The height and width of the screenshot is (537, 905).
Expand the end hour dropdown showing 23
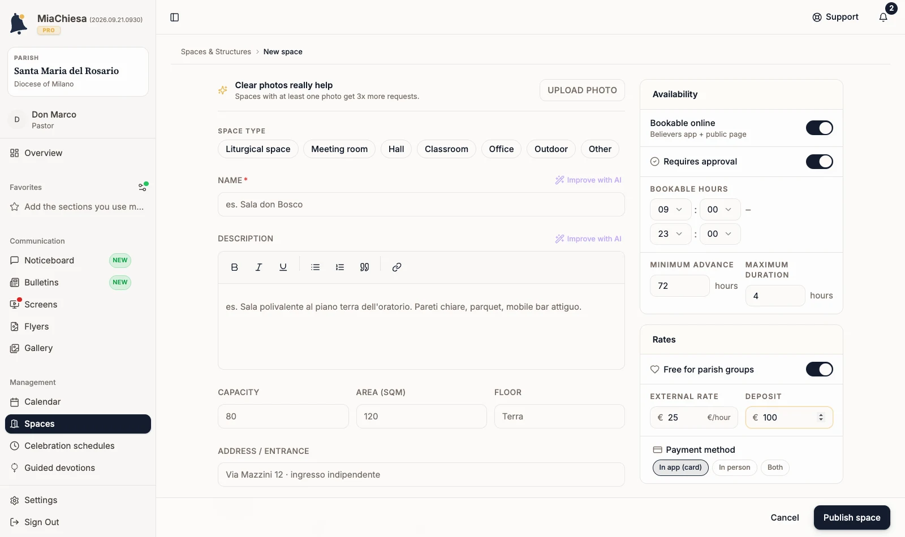pyautogui.click(x=670, y=234)
